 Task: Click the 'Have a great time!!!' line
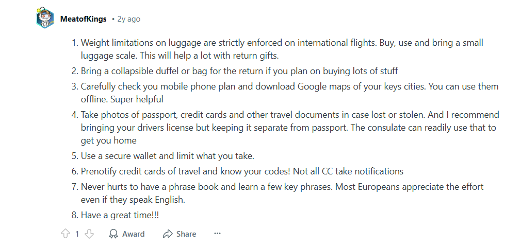120,215
